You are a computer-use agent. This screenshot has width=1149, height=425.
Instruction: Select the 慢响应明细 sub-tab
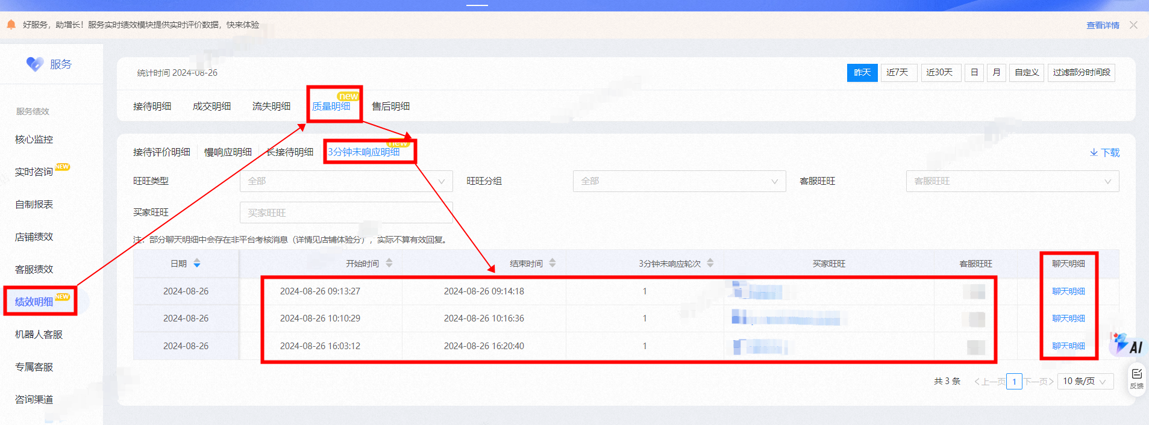tap(228, 152)
